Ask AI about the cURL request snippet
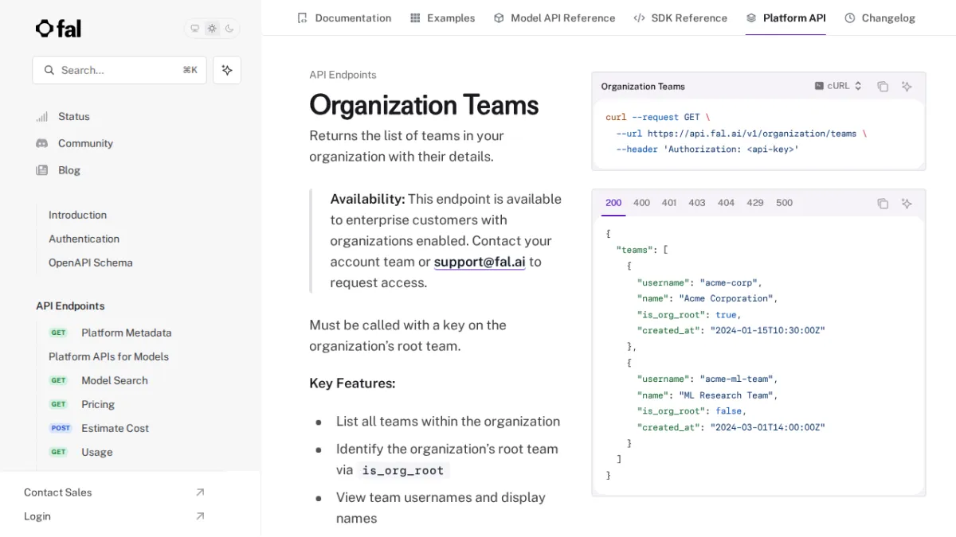 tap(907, 87)
